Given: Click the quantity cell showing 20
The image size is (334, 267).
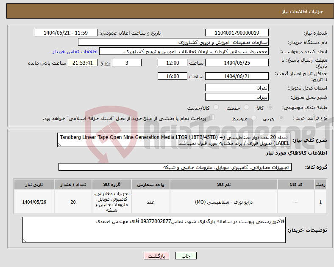Looking at the screenshot, I should coord(73,202).
